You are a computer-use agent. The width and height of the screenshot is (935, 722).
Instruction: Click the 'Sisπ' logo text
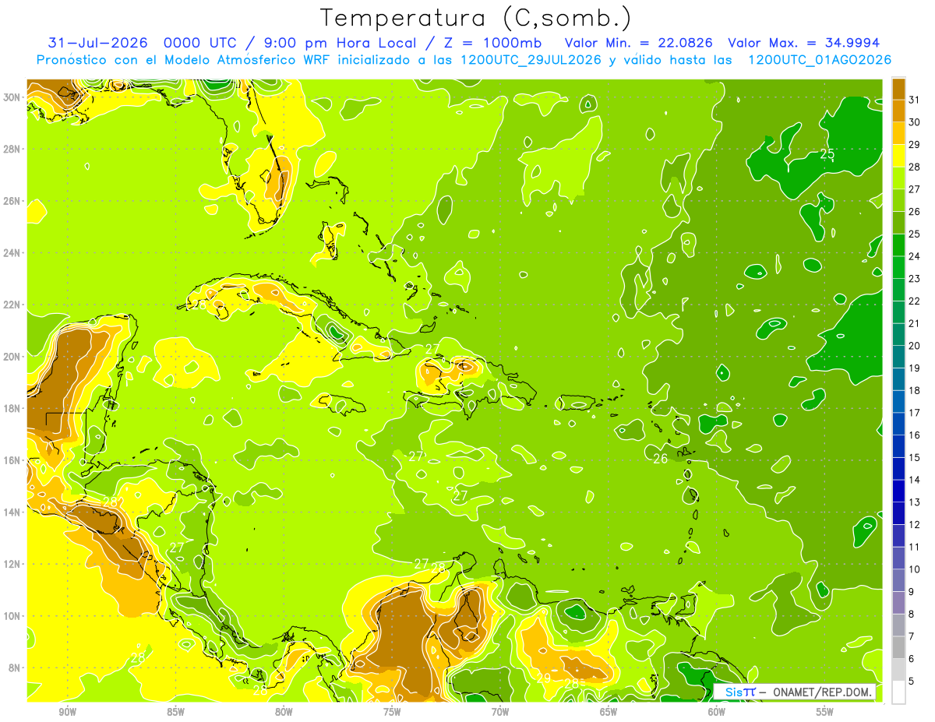pos(740,692)
